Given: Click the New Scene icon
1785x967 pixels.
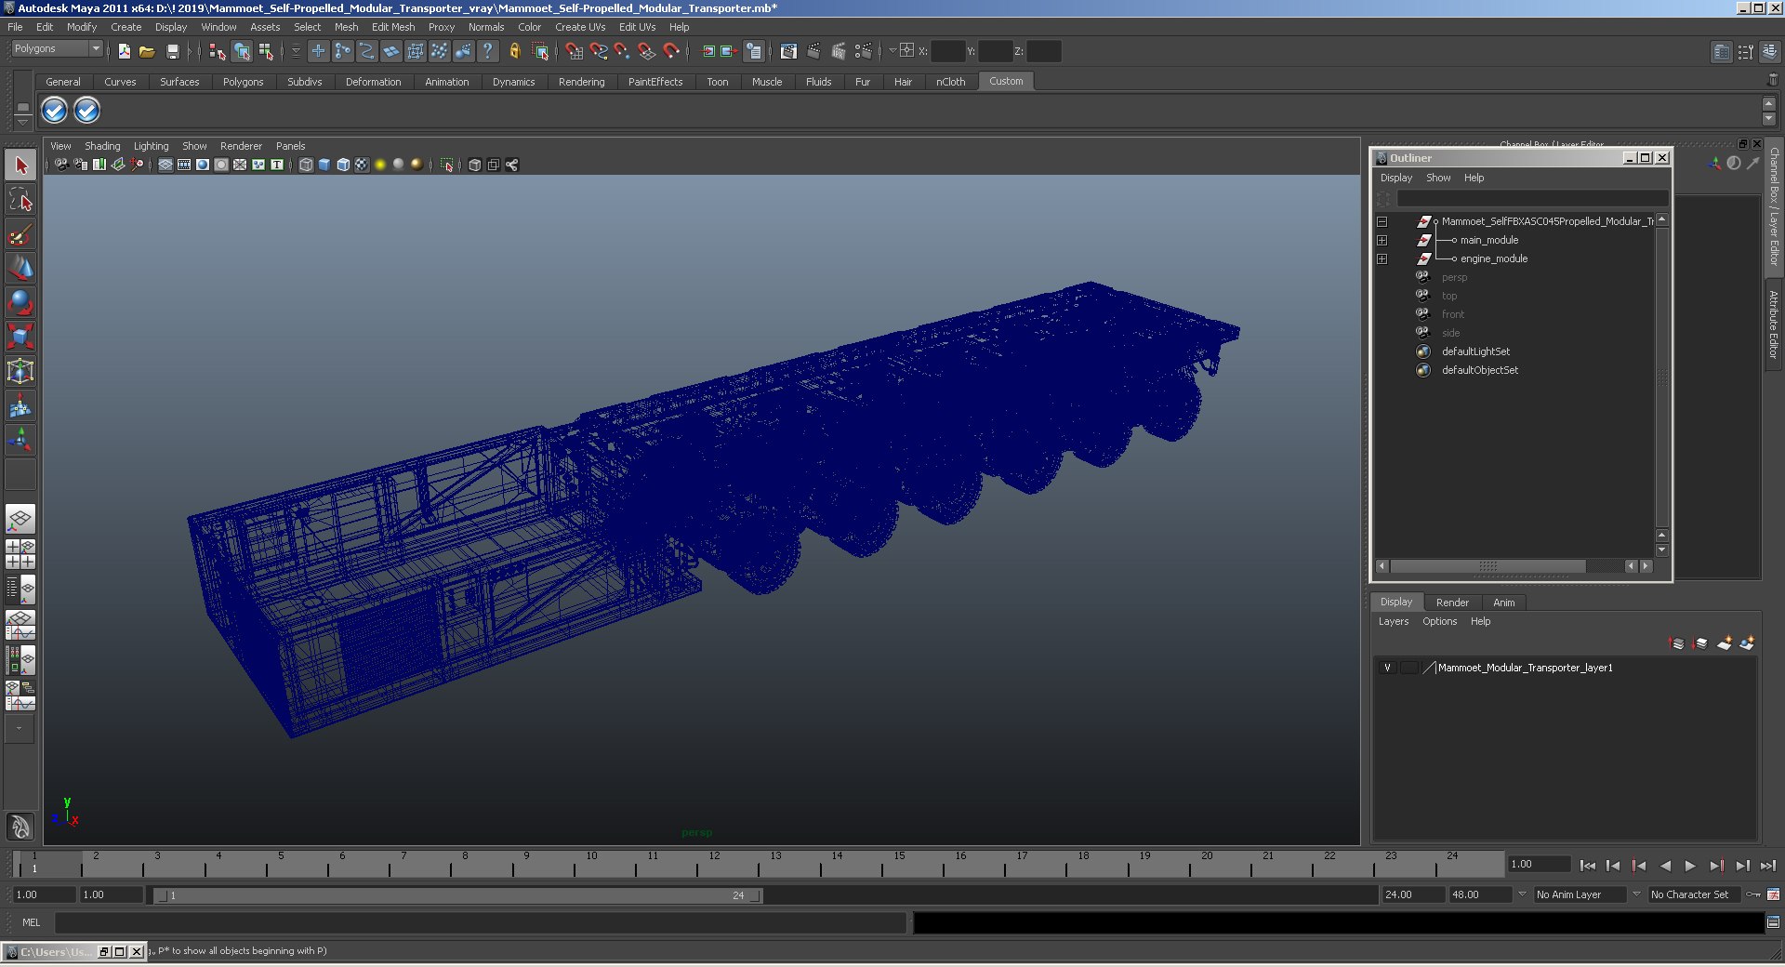Looking at the screenshot, I should click(x=124, y=51).
